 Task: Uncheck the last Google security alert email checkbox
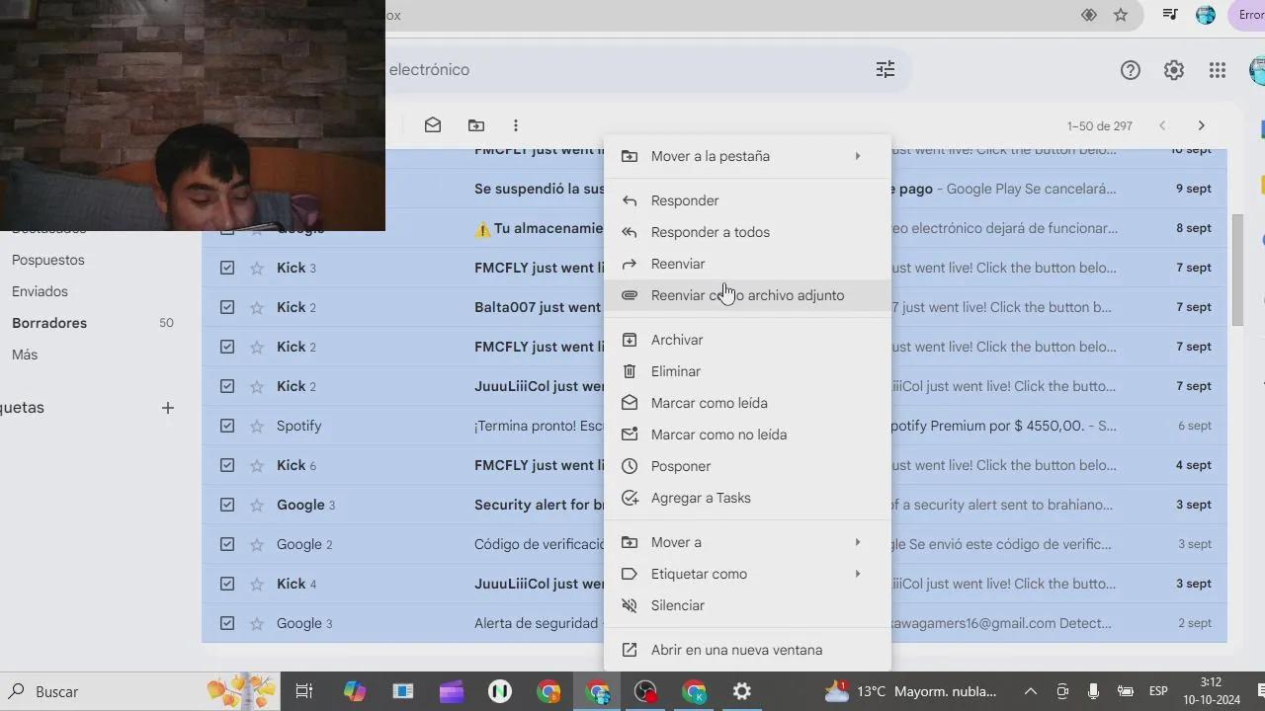pyautogui.click(x=227, y=623)
